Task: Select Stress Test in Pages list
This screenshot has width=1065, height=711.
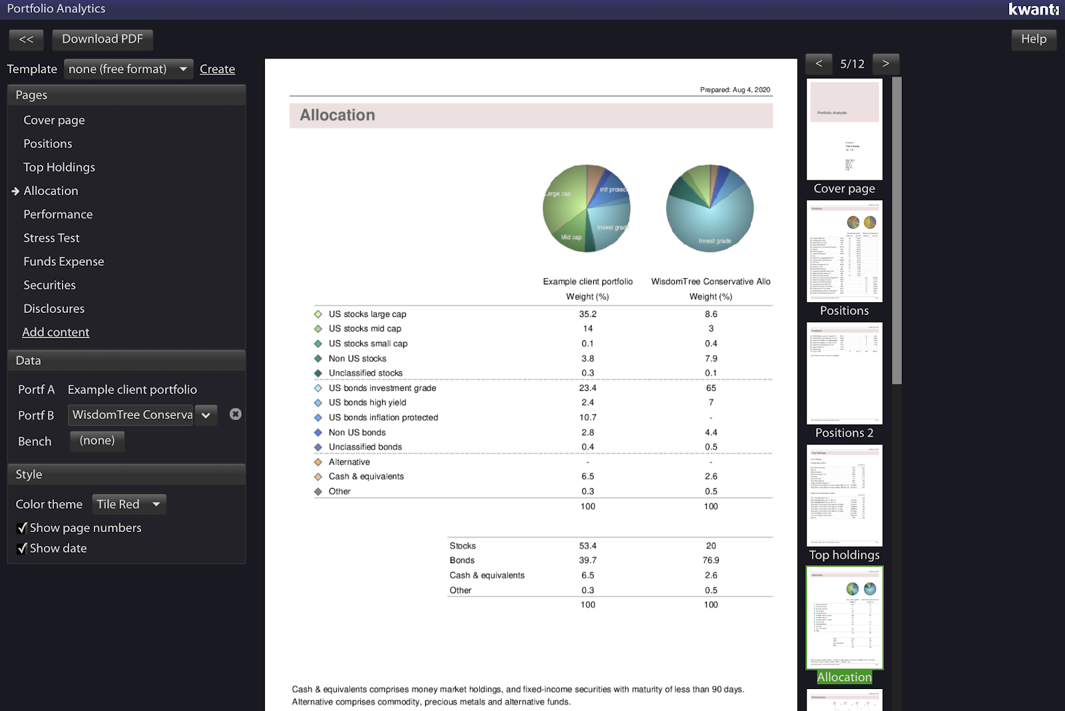Action: click(51, 238)
